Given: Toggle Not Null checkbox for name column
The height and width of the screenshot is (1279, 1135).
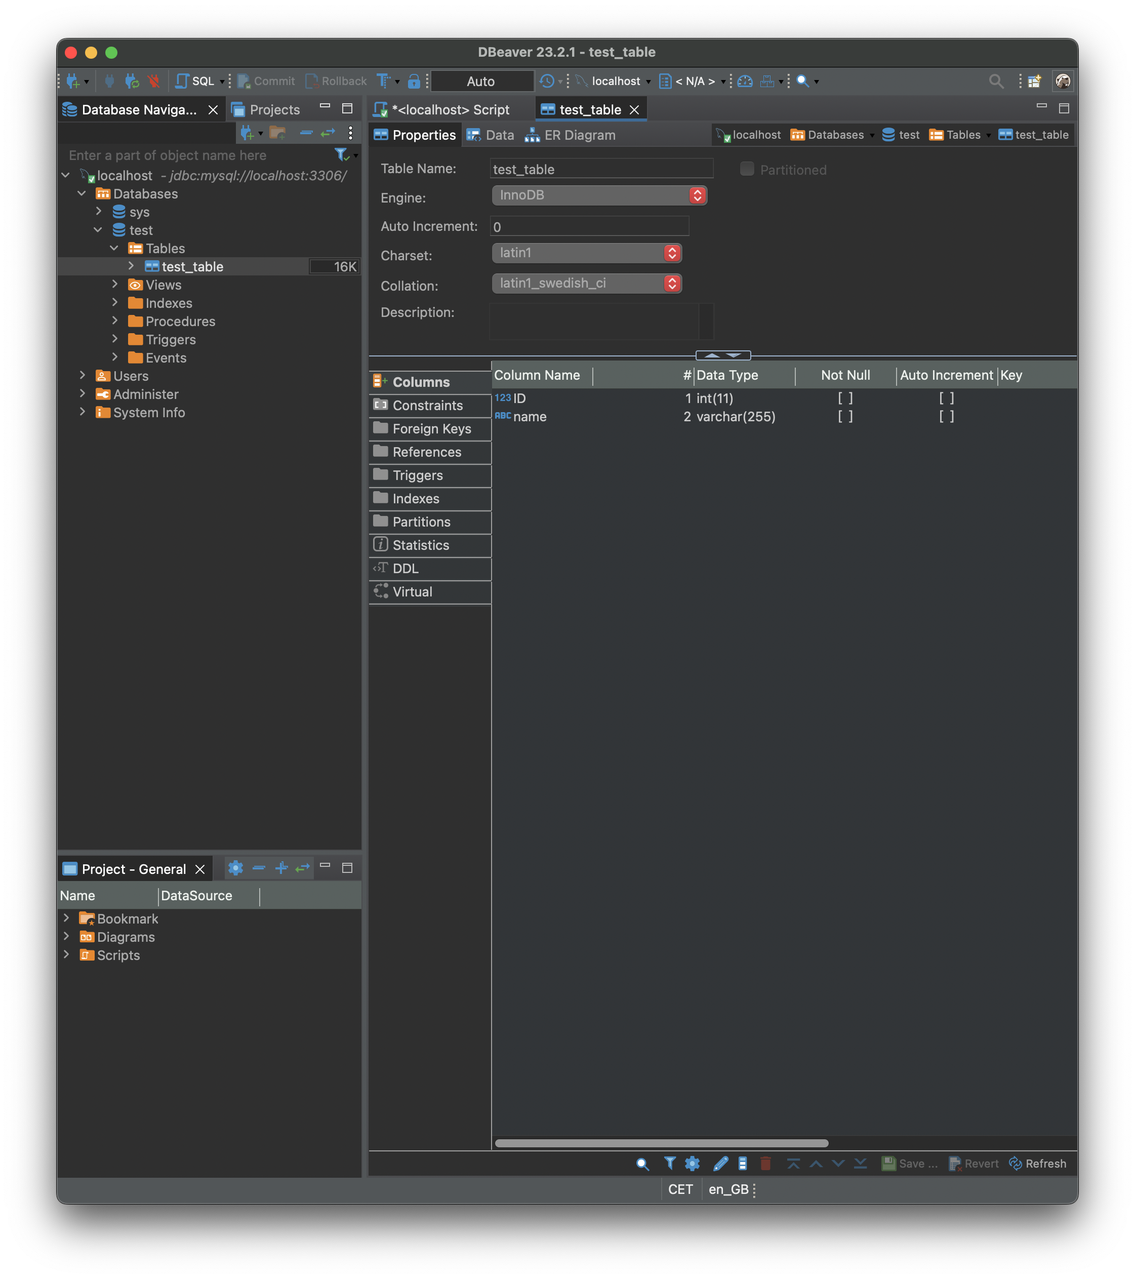Looking at the screenshot, I should point(845,416).
